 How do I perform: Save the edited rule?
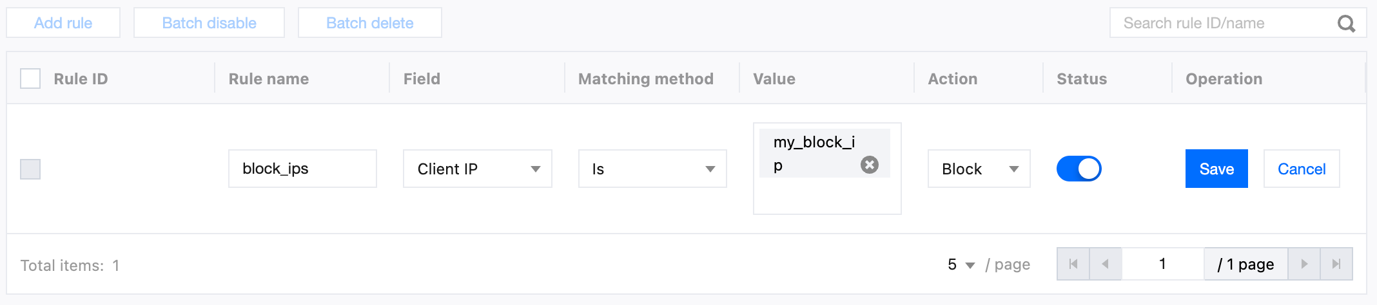[x=1216, y=169]
